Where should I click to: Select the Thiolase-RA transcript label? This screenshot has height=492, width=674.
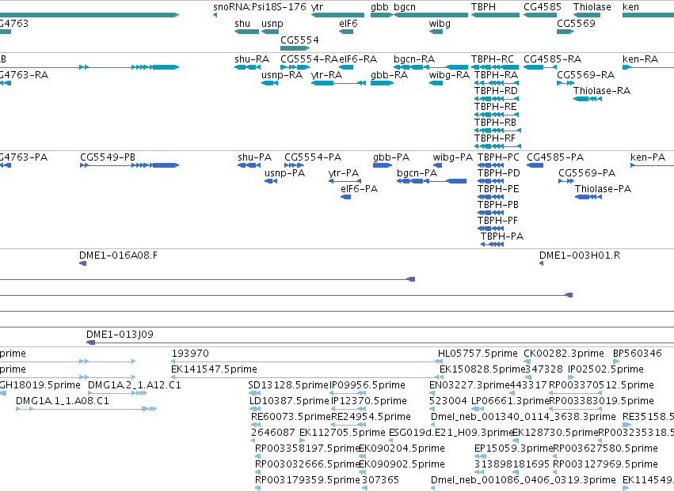click(x=602, y=91)
